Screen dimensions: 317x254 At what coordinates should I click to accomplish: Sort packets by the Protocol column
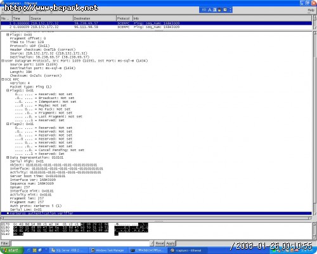pyautogui.click(x=124, y=18)
